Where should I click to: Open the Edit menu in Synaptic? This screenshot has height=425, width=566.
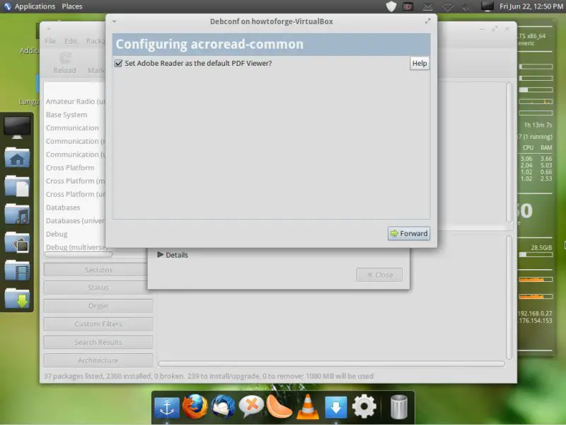tap(71, 41)
